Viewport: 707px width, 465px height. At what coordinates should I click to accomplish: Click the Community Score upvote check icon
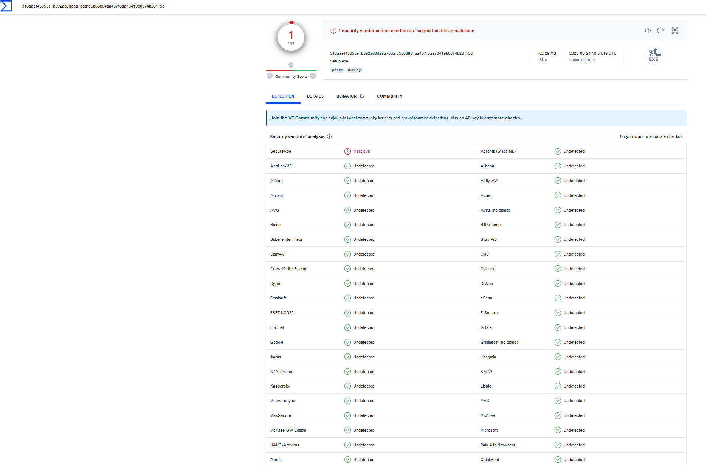click(x=313, y=76)
